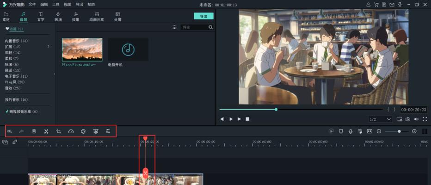Viewport: 431px width, 185px height.
Task: Open the audio mixer icon
Action: (x=360, y=131)
